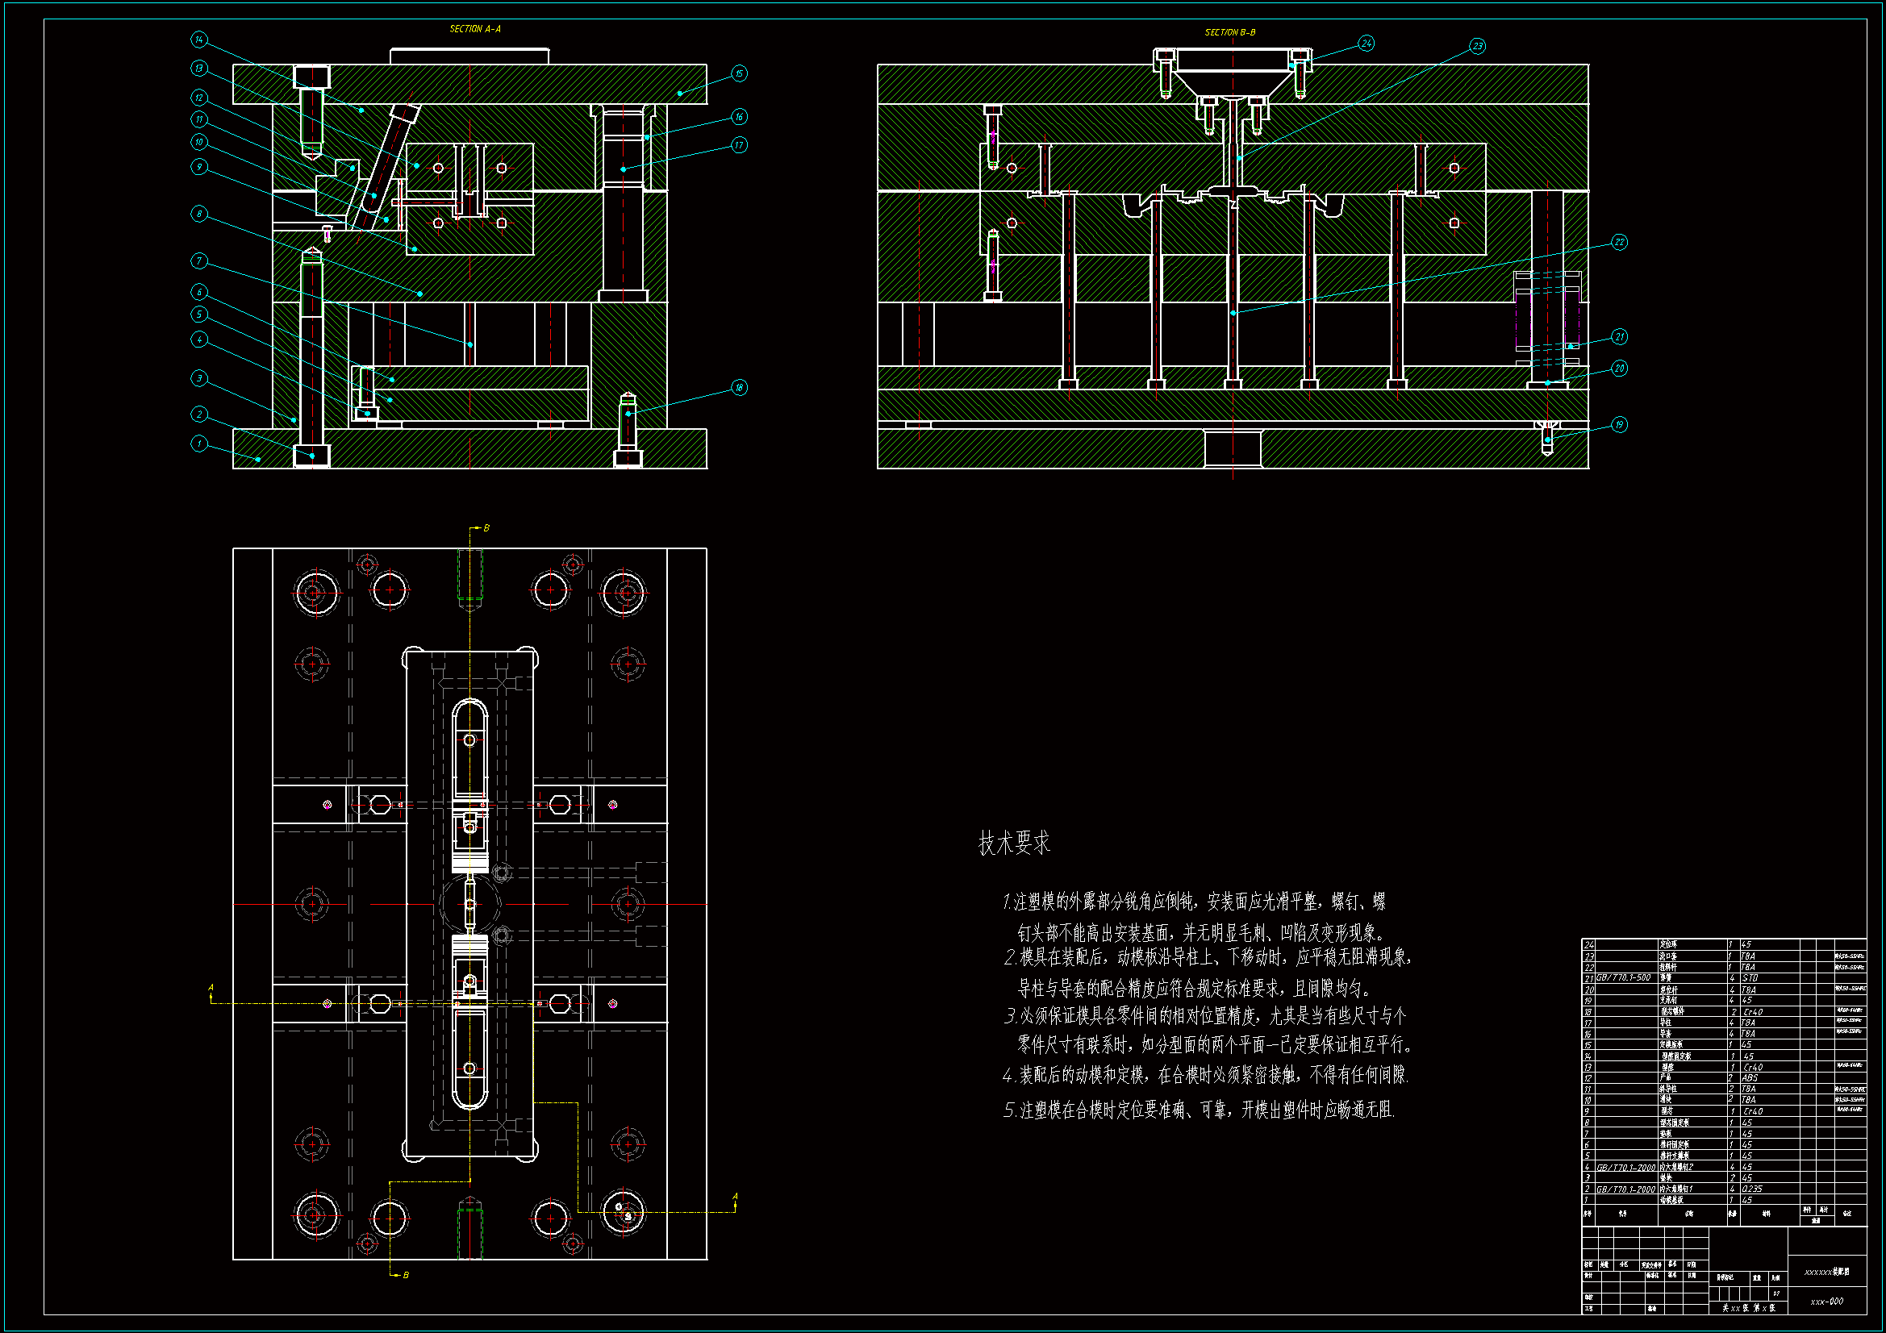The height and width of the screenshot is (1333, 1886).
Task: Click the SECTION A-A title text
Action: pos(475,30)
